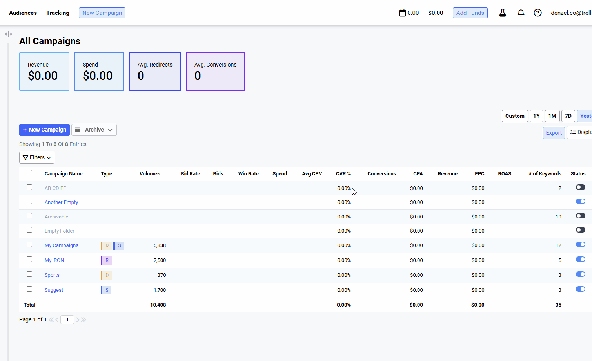592x361 pixels.
Task: Open the Filters dropdown
Action: pyautogui.click(x=37, y=157)
